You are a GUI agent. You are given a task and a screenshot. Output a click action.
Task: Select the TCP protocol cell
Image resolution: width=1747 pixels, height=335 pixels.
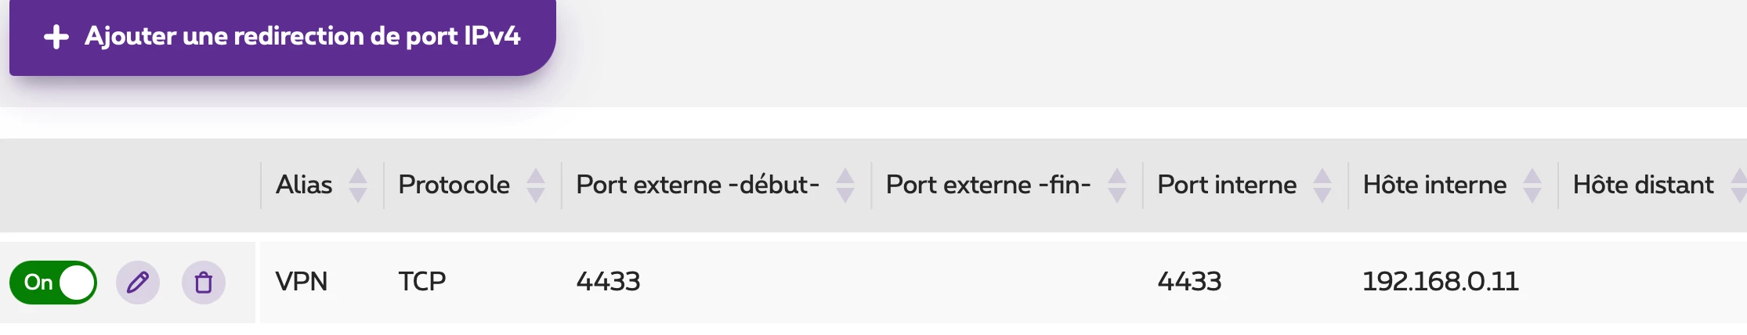pos(422,282)
